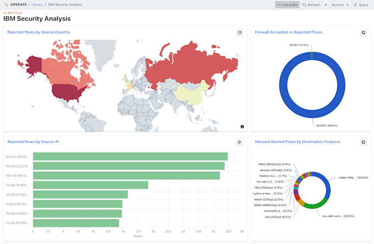Click the bar for 10.235.15.200
Viewport: 374px width, 244px height.
click(76, 223)
